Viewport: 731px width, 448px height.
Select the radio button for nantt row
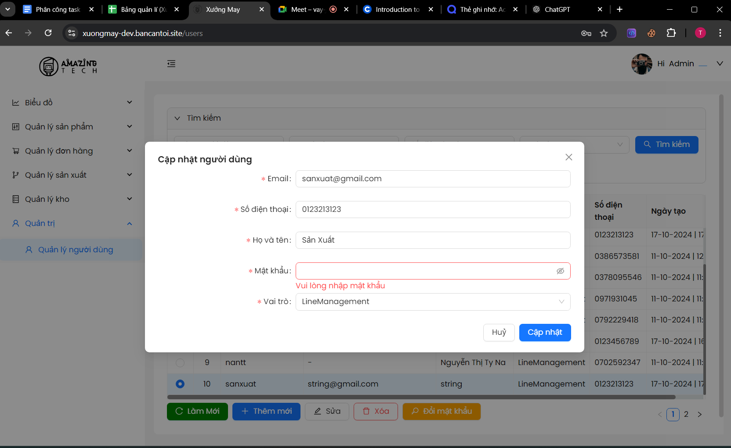click(180, 363)
